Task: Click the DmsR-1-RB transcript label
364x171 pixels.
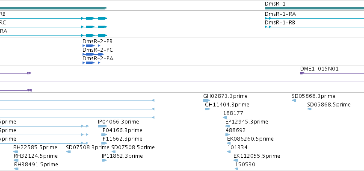Action: 280,23
